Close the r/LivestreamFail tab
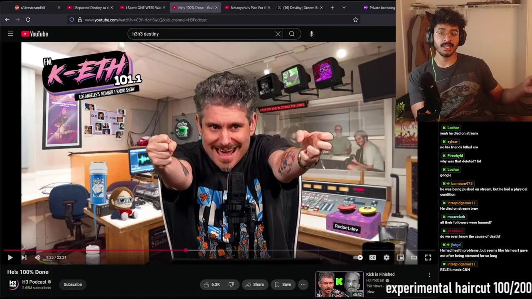Image resolution: width=532 pixels, height=299 pixels. point(59,7)
